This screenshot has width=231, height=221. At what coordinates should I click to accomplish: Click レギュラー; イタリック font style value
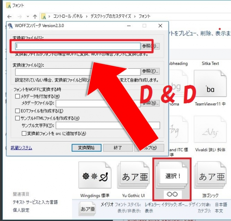tap(166, 204)
